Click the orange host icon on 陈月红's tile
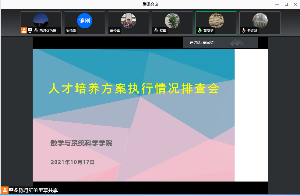 [24, 30]
